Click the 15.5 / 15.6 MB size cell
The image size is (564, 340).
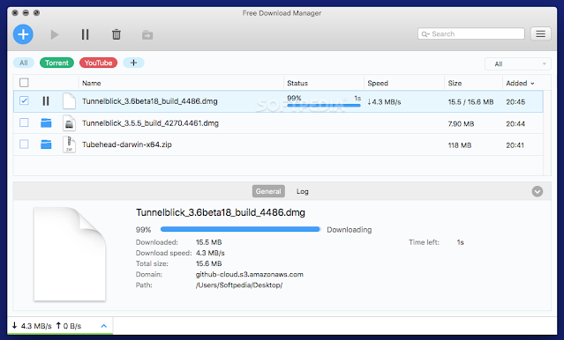point(470,102)
